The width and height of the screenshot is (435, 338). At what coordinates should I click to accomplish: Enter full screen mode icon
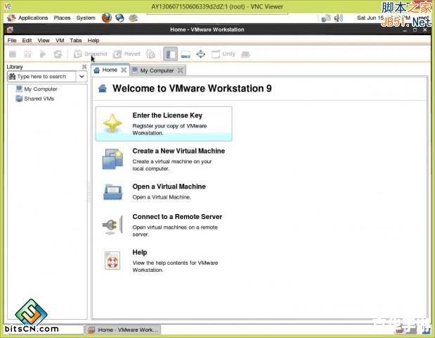click(x=200, y=54)
